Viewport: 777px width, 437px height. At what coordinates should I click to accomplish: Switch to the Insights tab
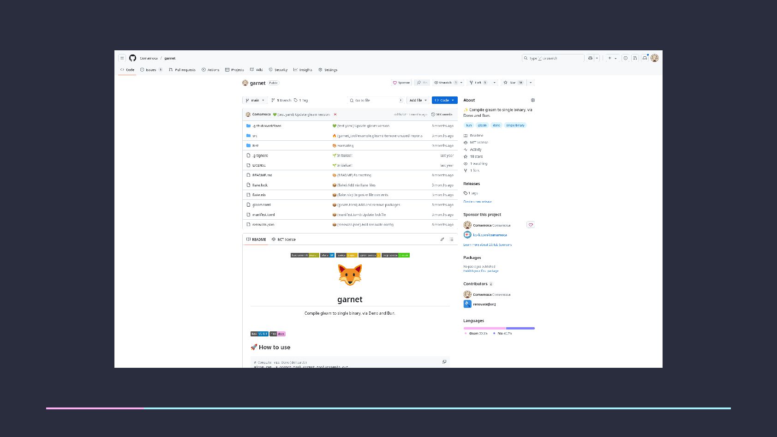pyautogui.click(x=303, y=70)
